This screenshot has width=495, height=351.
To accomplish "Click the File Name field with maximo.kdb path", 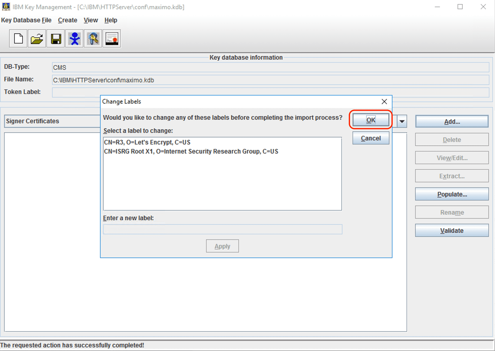I will click(270, 80).
